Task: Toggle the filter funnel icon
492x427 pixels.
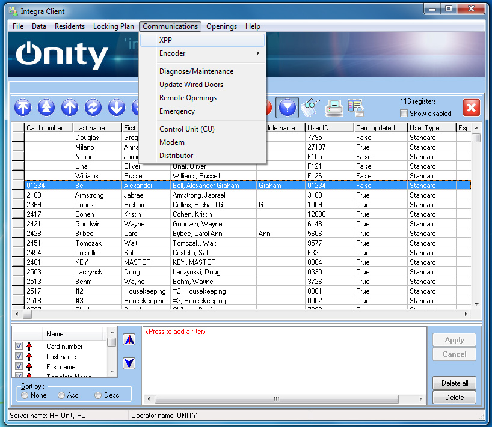Action: (287, 108)
